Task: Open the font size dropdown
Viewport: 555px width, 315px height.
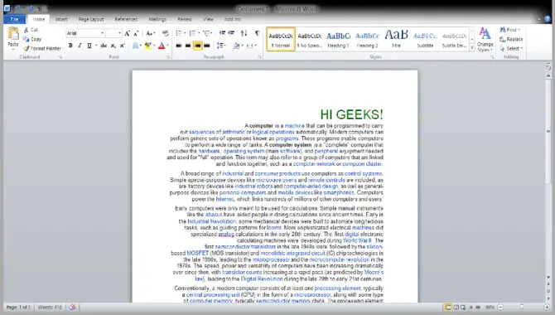Action: (113, 33)
